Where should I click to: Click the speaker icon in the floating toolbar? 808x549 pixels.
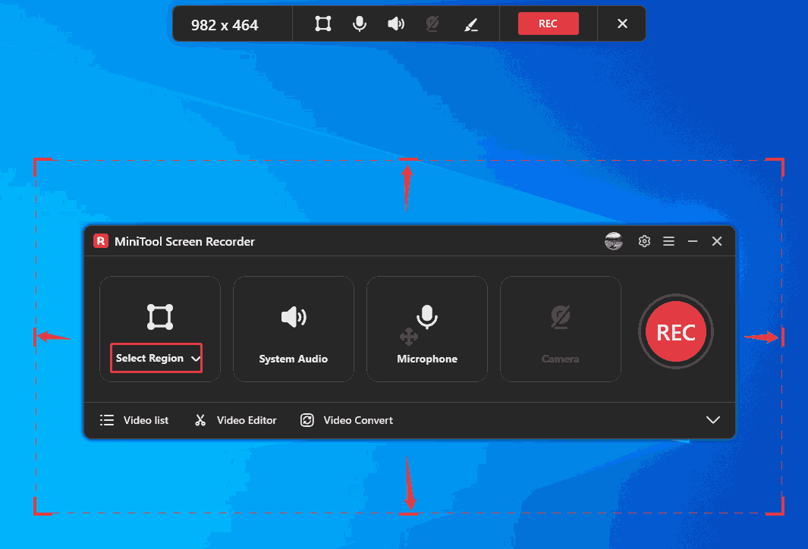395,24
